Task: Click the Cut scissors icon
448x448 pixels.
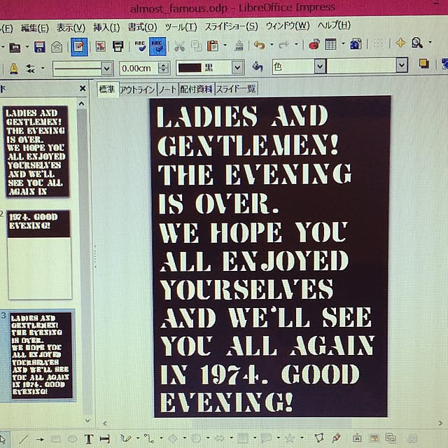Action: coord(179,46)
